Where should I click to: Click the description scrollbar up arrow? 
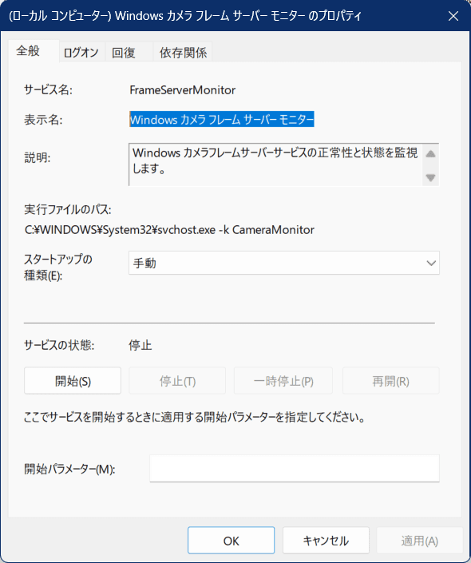coord(430,153)
